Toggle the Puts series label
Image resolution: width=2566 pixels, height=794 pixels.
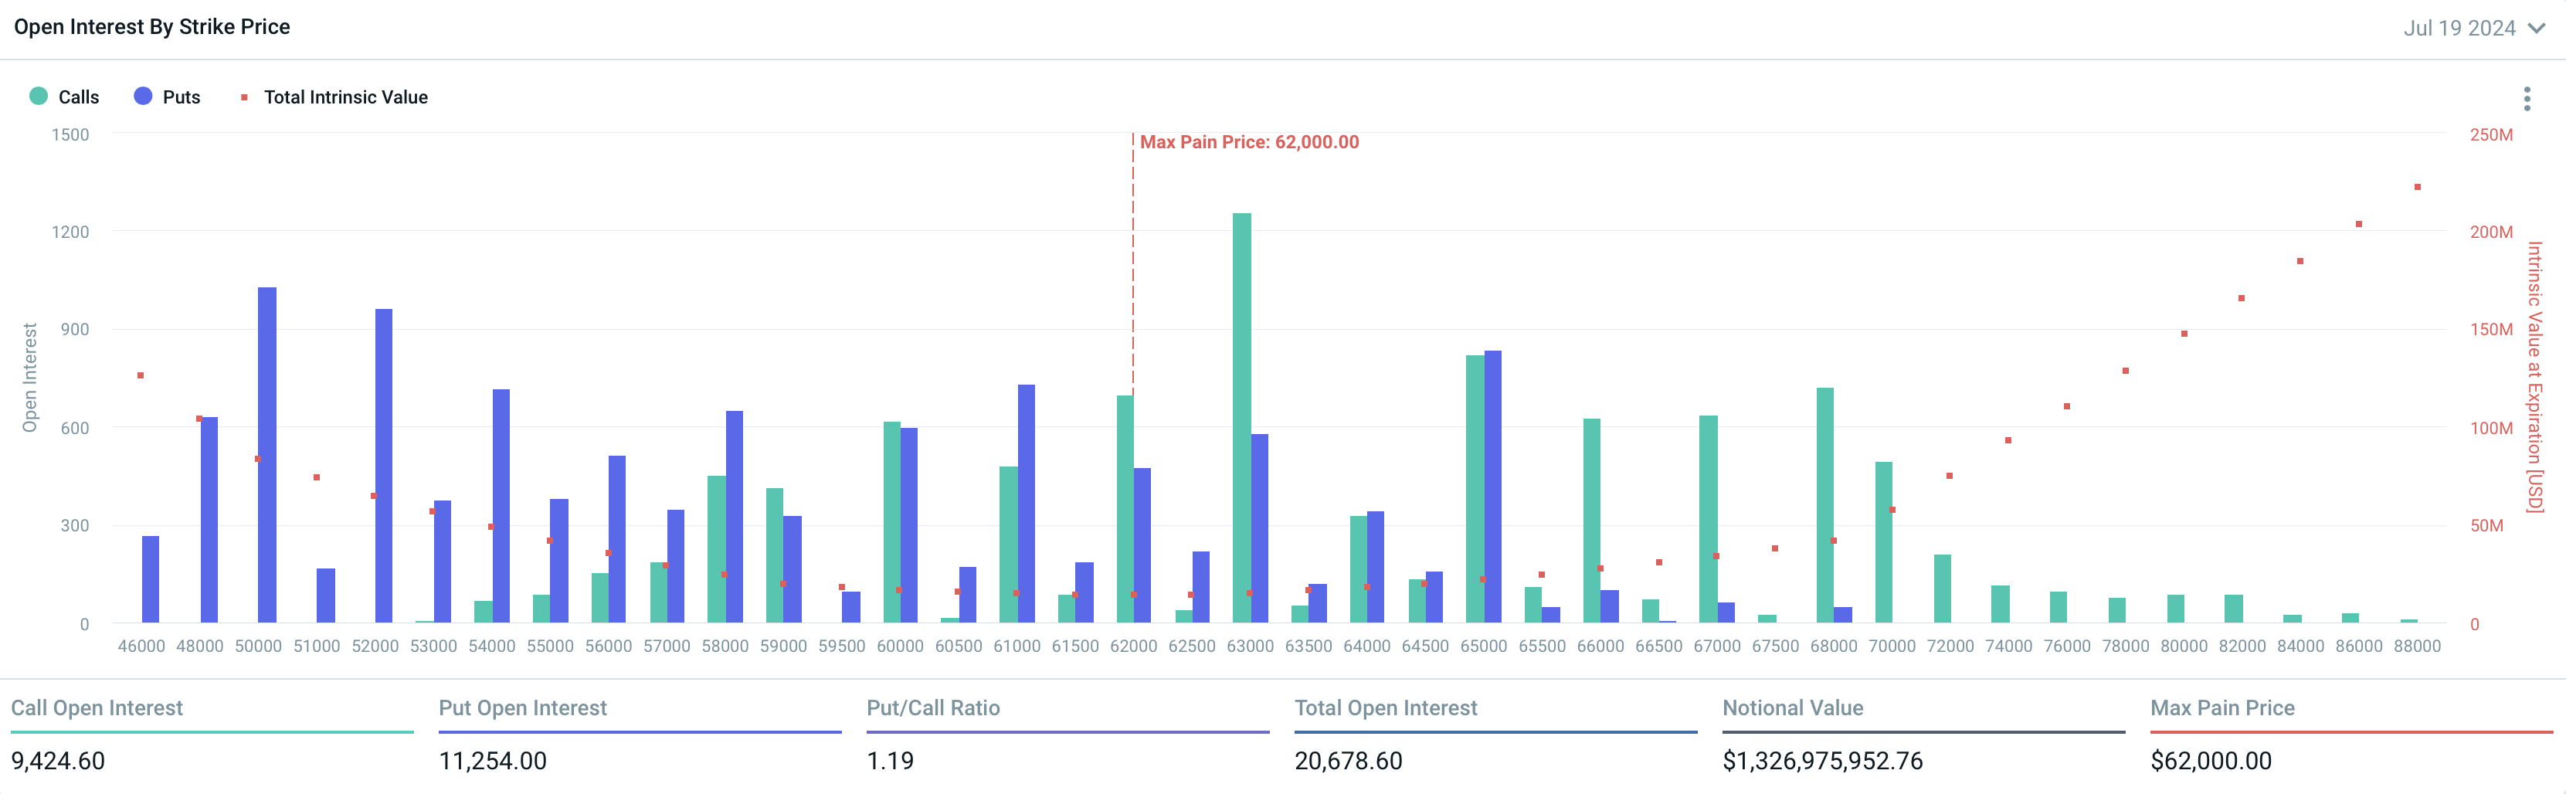[x=182, y=97]
